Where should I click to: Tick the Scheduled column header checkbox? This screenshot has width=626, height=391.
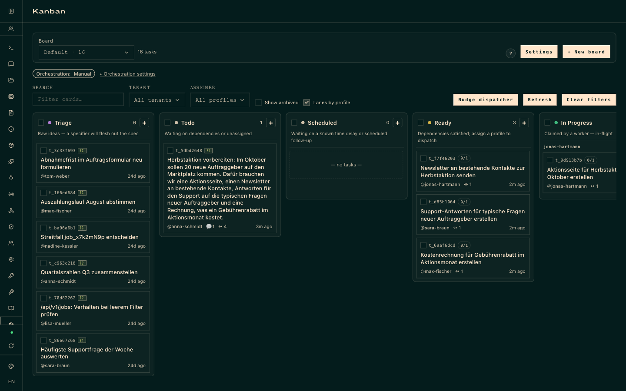tap(294, 123)
